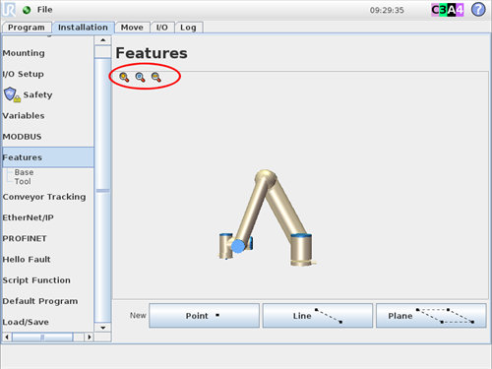The width and height of the screenshot is (492, 369).
Task: Open the Variables section
Action: coord(24,115)
